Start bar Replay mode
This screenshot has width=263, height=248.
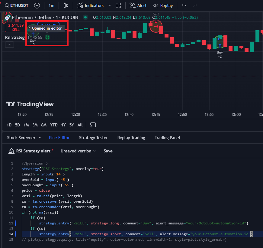click(x=163, y=5)
